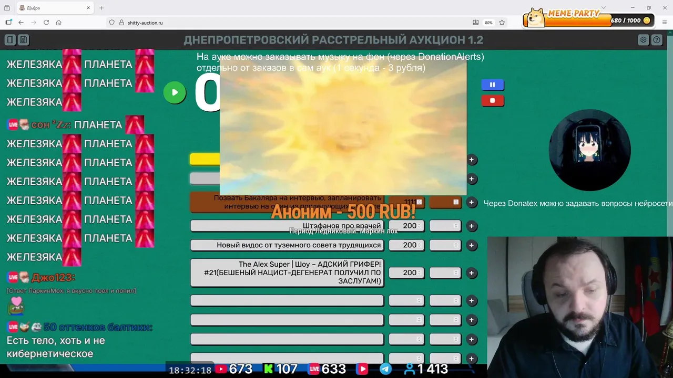Click the 200 amount field of Новый видос row
Screen dimensions: 673x378
coord(406,245)
